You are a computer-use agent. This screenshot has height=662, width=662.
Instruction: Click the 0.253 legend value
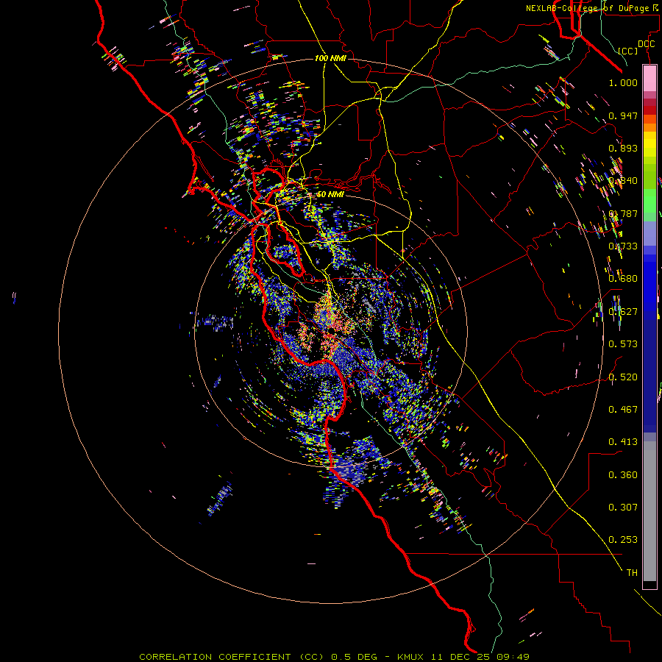coord(623,540)
